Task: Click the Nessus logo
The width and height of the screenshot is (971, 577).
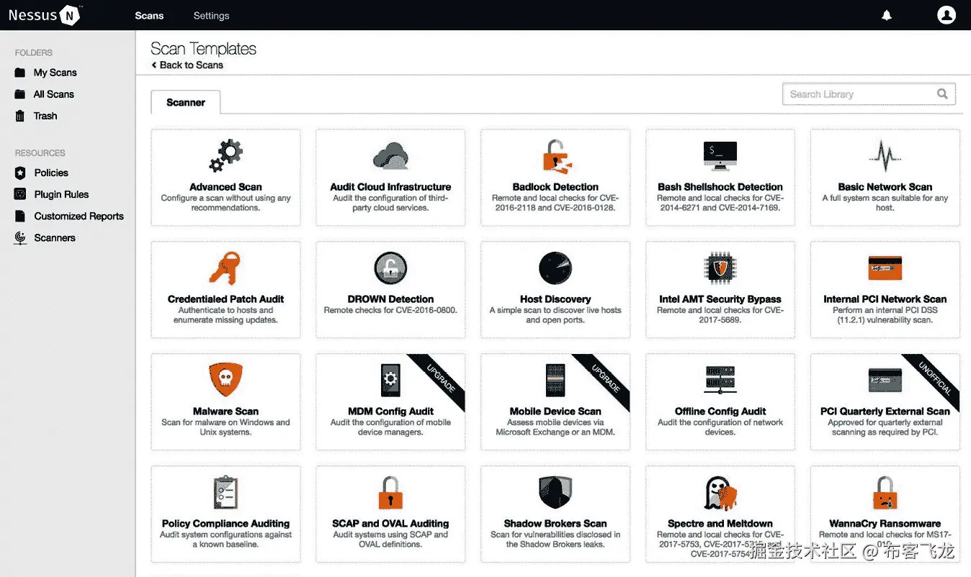Action: tap(45, 15)
